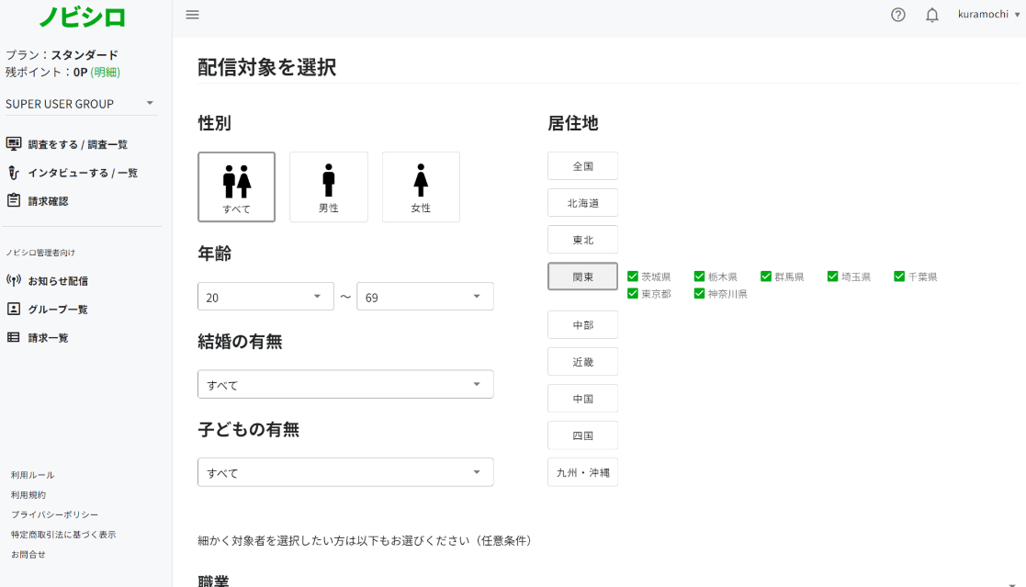
Task: Open インタビューする / 一覧 in sidebar
Action: [82, 173]
